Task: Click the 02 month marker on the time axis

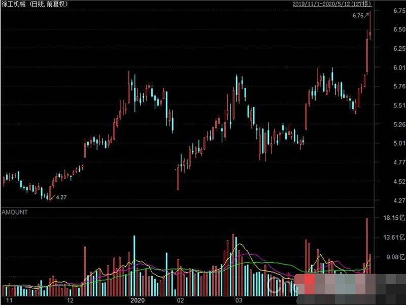Action: point(180,300)
